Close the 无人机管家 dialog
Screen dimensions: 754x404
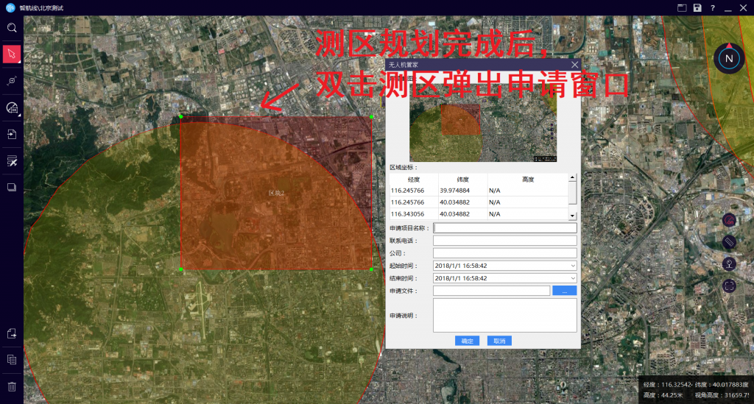[574, 64]
